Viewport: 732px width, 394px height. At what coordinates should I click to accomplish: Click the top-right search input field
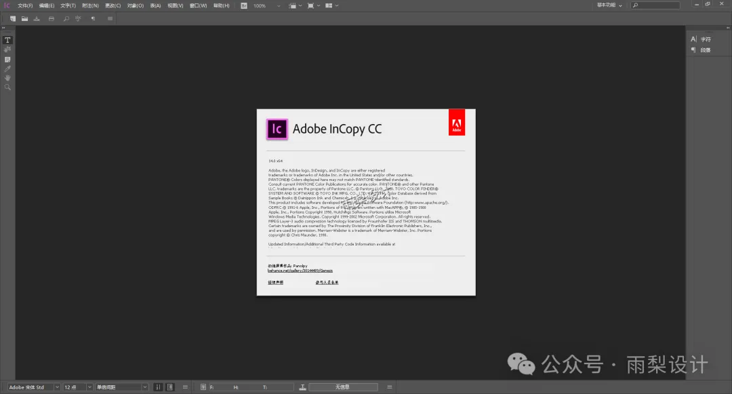656,5
